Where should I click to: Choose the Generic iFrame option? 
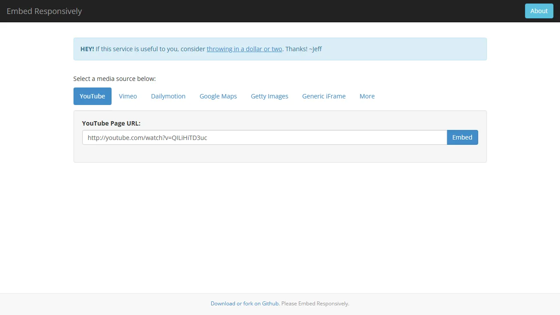pyautogui.click(x=324, y=96)
